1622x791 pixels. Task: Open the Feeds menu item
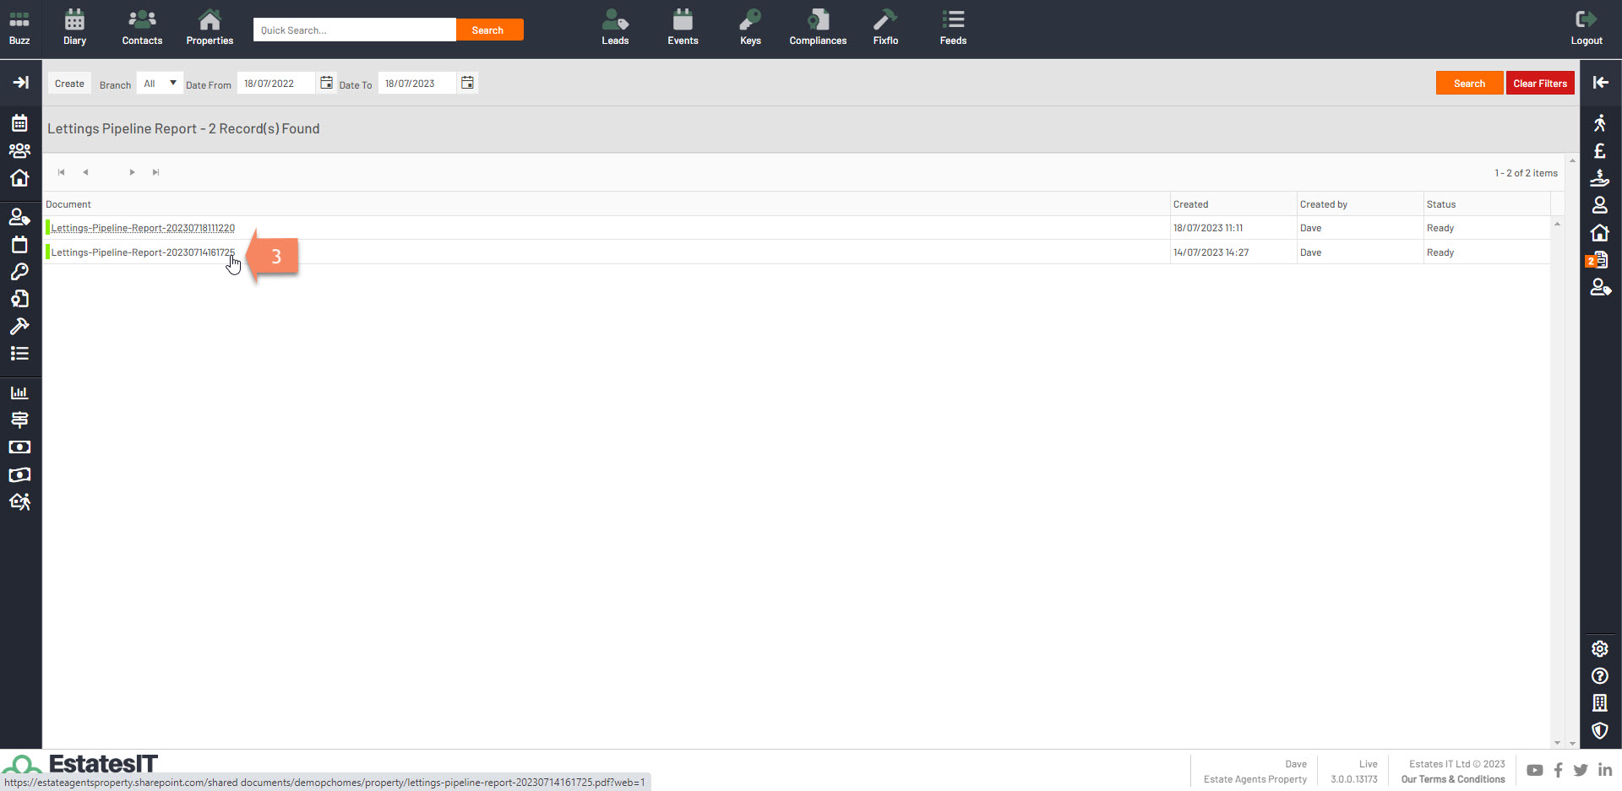pos(953,28)
